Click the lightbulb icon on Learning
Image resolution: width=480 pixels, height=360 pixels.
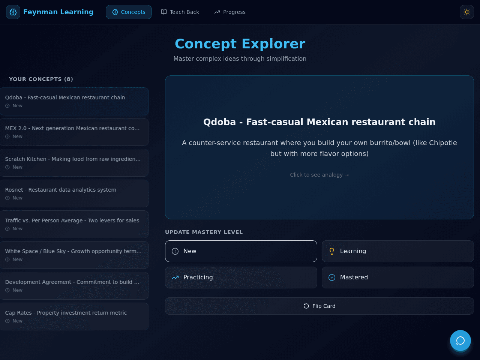pos(332,251)
